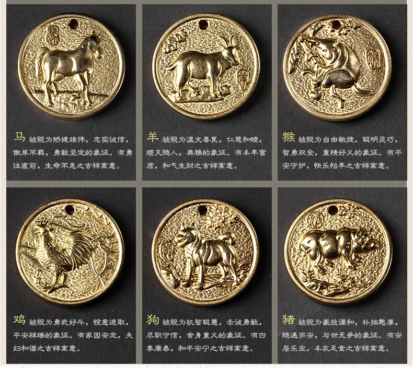Click the rooster zodiac gold coin

tap(70, 252)
